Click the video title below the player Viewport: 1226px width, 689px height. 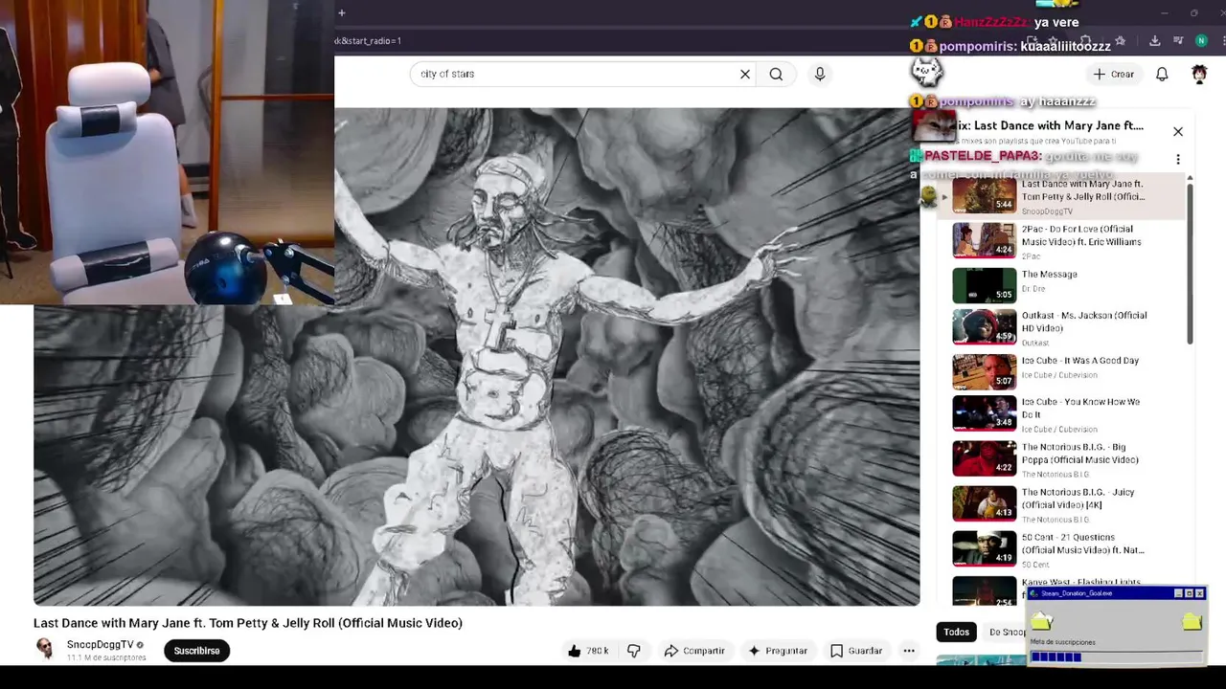click(248, 623)
